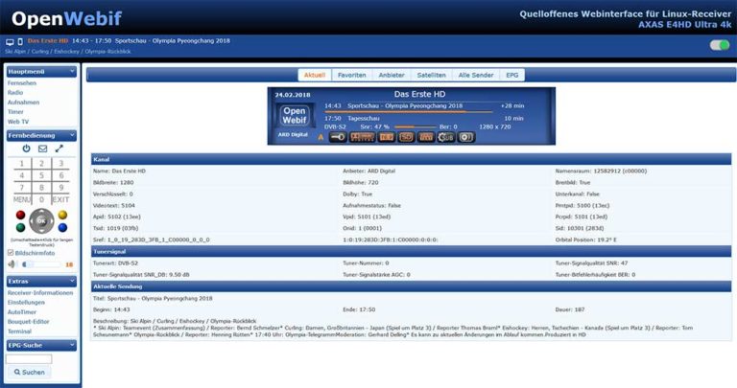Switch to the Favoriten tab
The height and width of the screenshot is (388, 737).
tap(351, 75)
